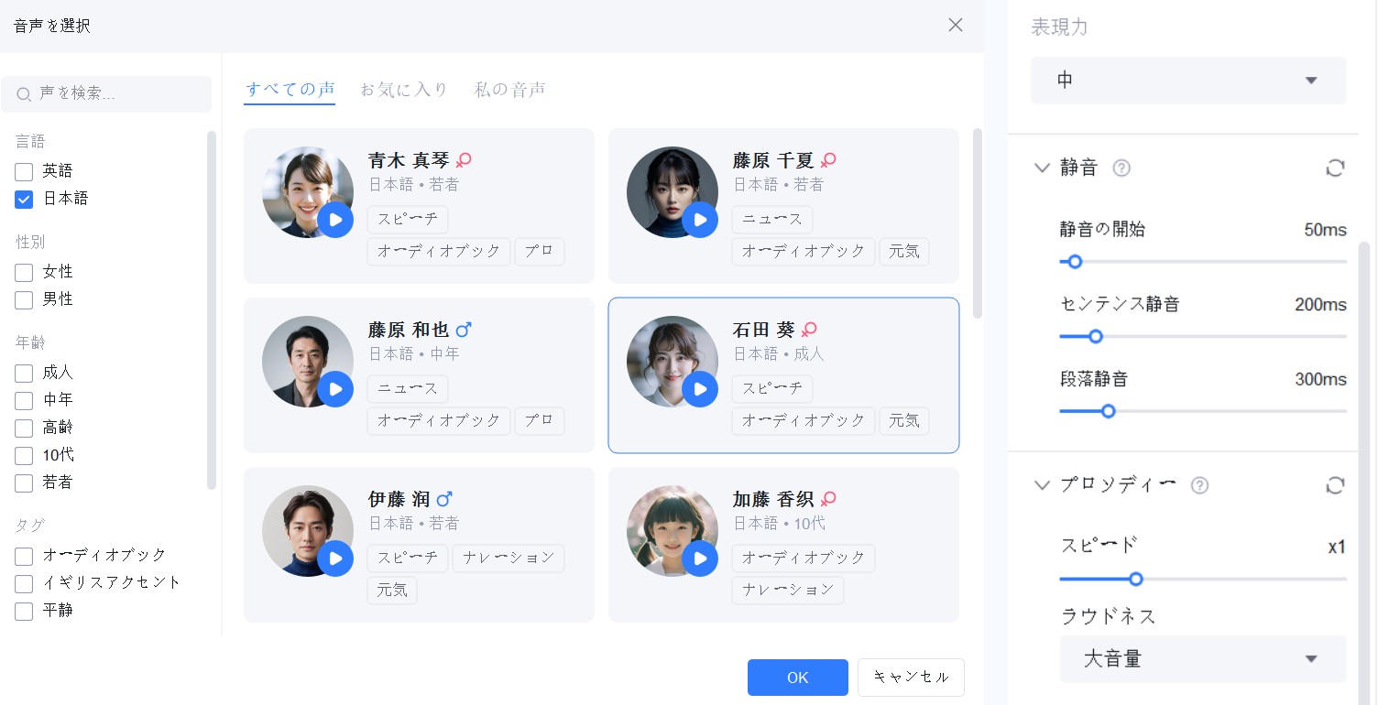This screenshot has height=705, width=1378.
Task: Open the ラウドネス dropdown showing 大音量
Action: tap(1202, 659)
